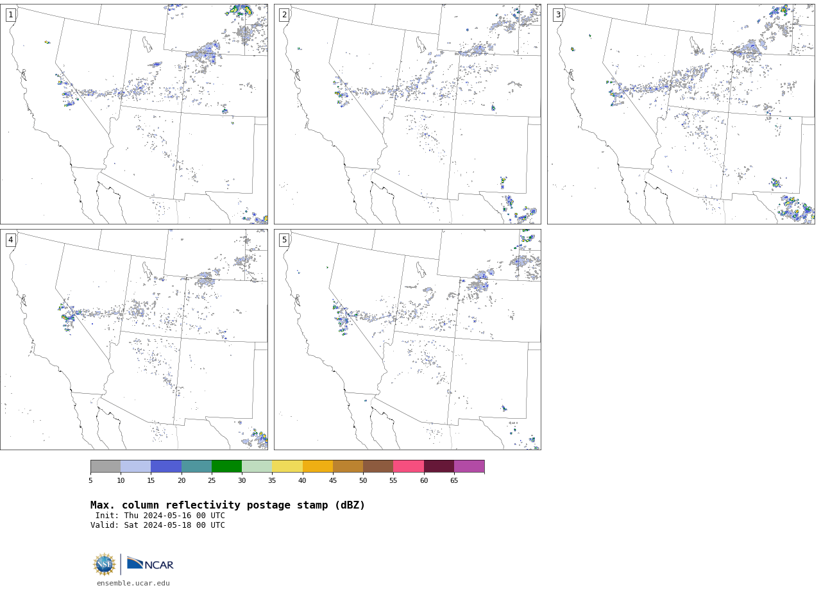Click the number 5 panel label
The height and width of the screenshot is (590, 821).
(x=284, y=240)
